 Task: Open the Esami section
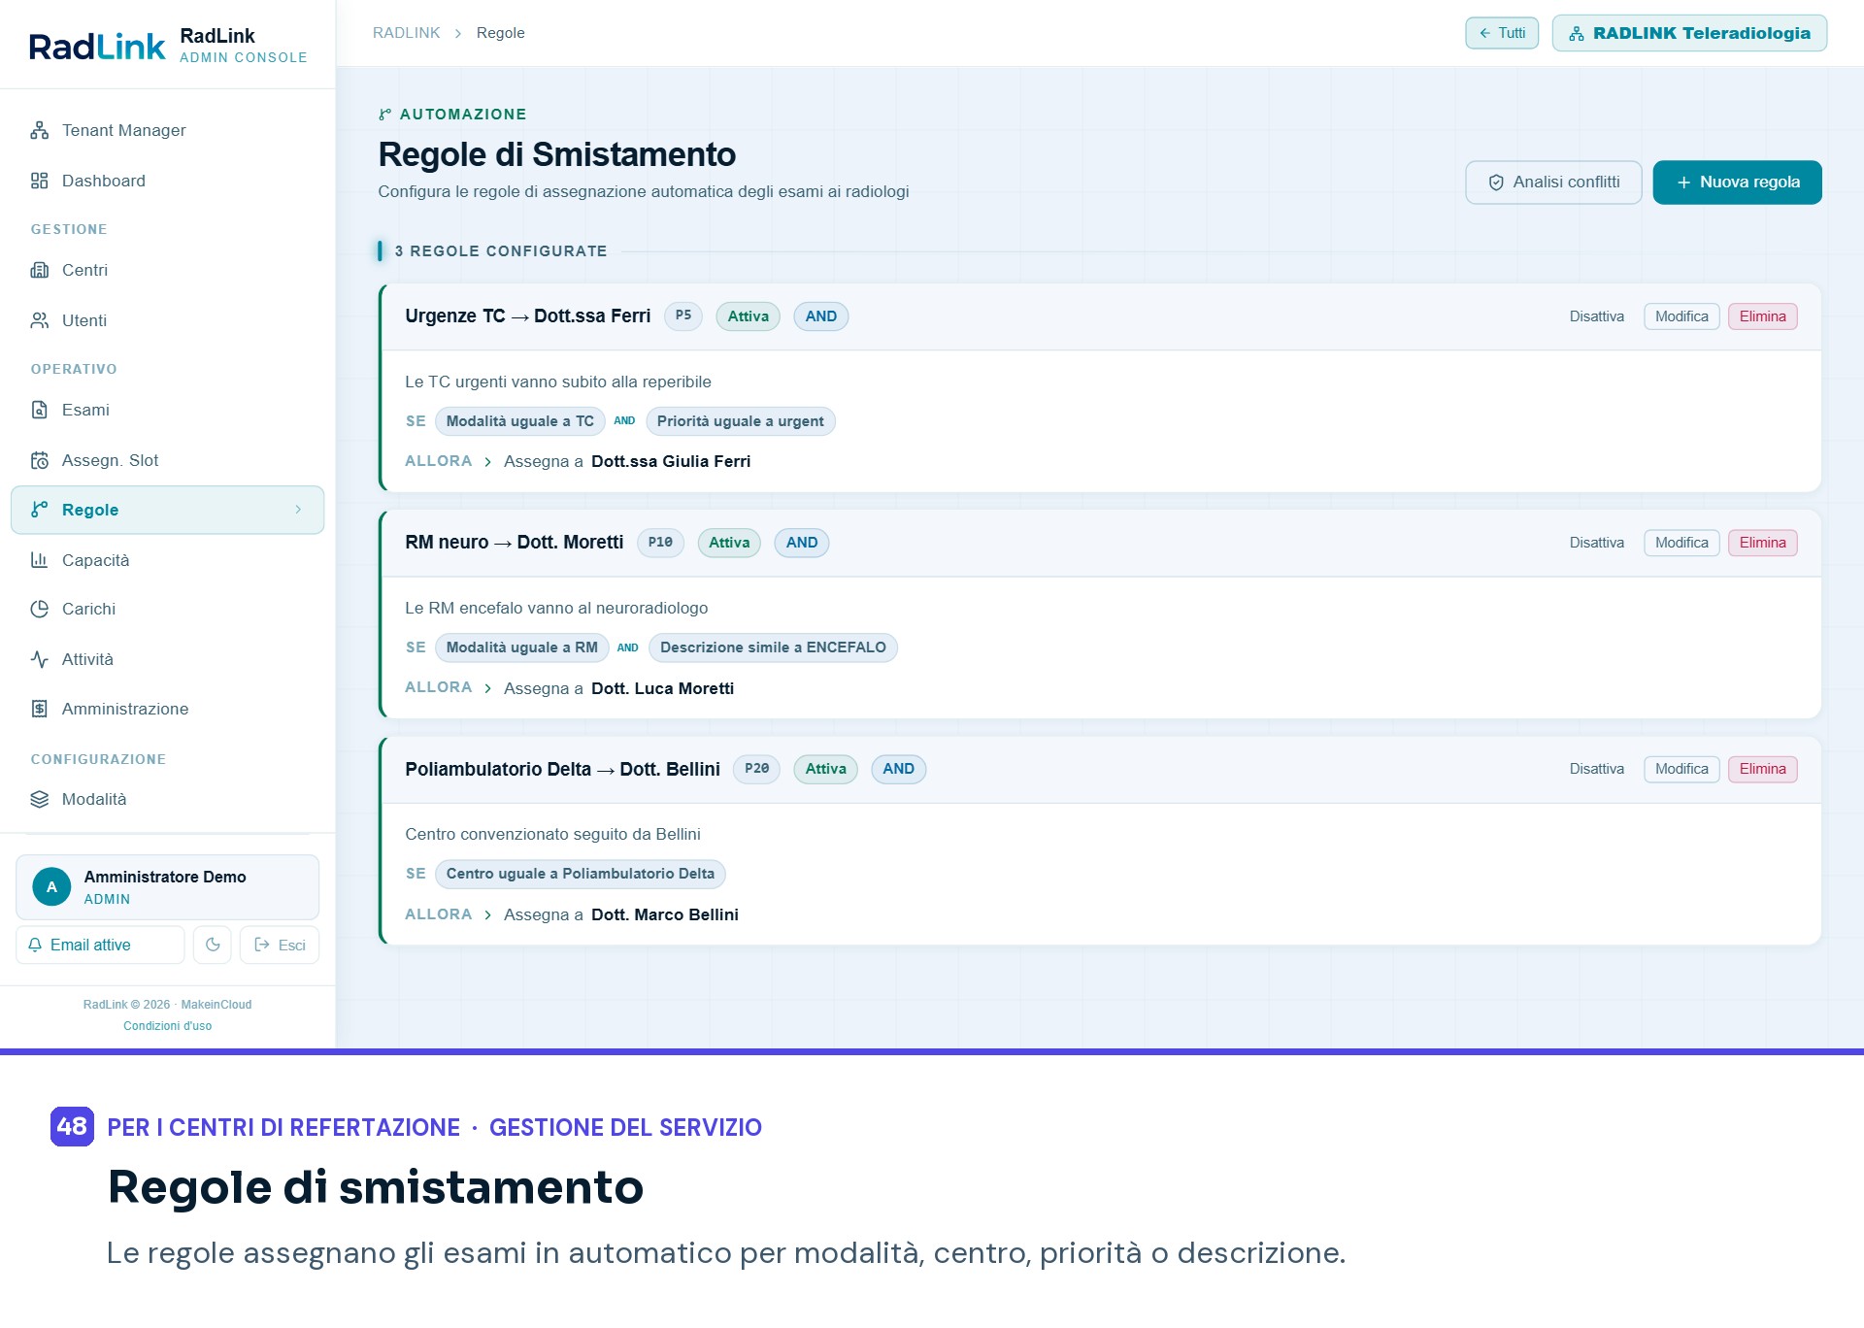[x=167, y=410]
